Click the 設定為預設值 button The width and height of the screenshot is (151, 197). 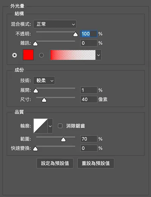click(55, 163)
